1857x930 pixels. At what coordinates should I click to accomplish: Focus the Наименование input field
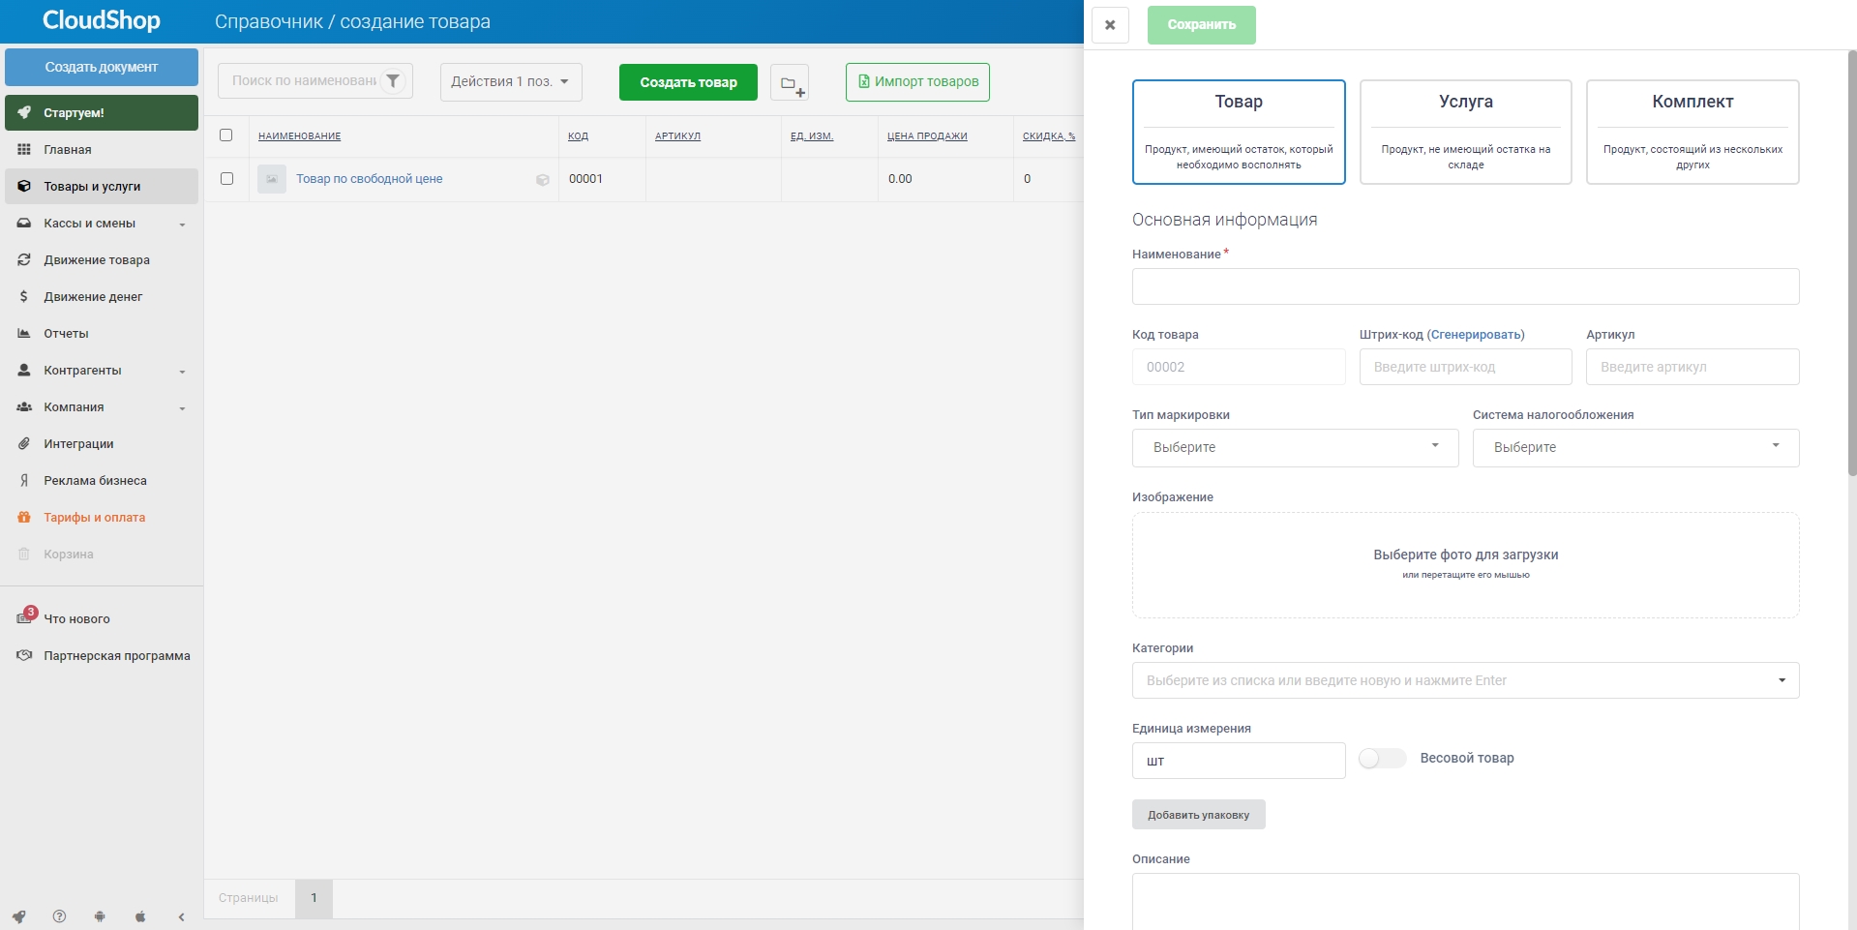click(x=1465, y=286)
